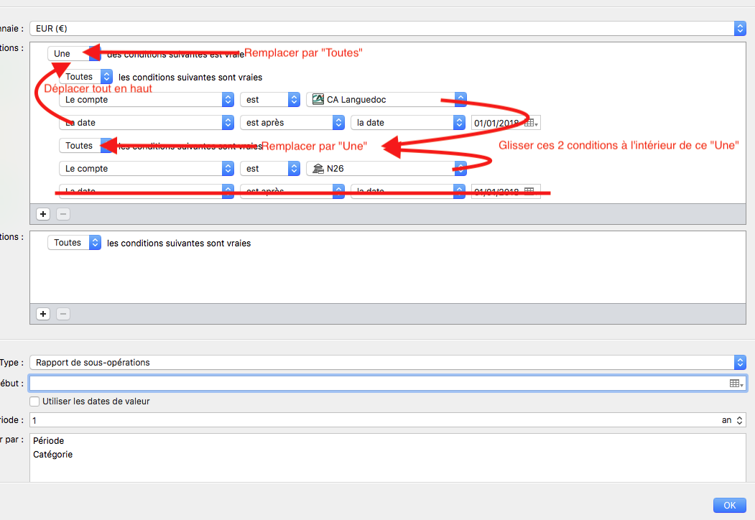This screenshot has width=755, height=520.
Task: Click the OK button
Action: pos(729,506)
